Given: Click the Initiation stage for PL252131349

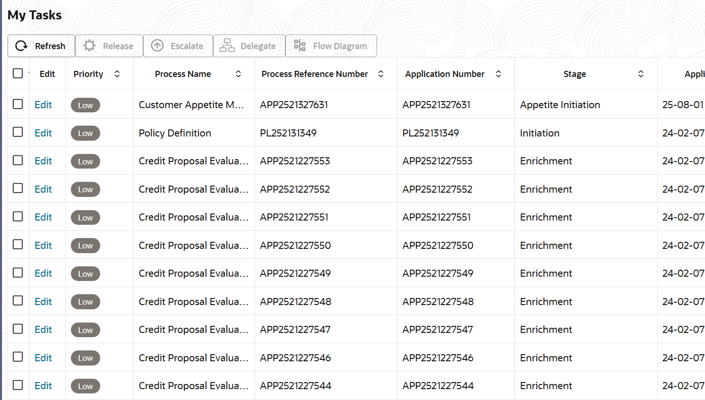Looking at the screenshot, I should [x=540, y=133].
